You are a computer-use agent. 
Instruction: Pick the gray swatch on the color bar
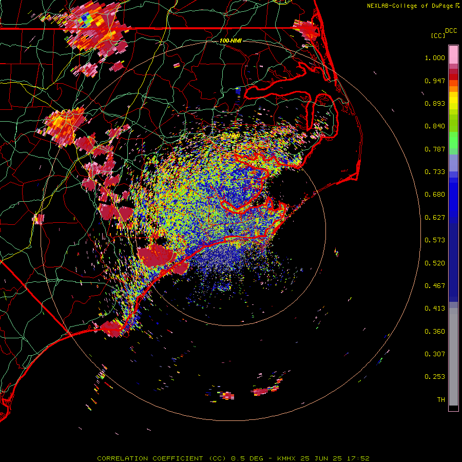(x=453, y=357)
